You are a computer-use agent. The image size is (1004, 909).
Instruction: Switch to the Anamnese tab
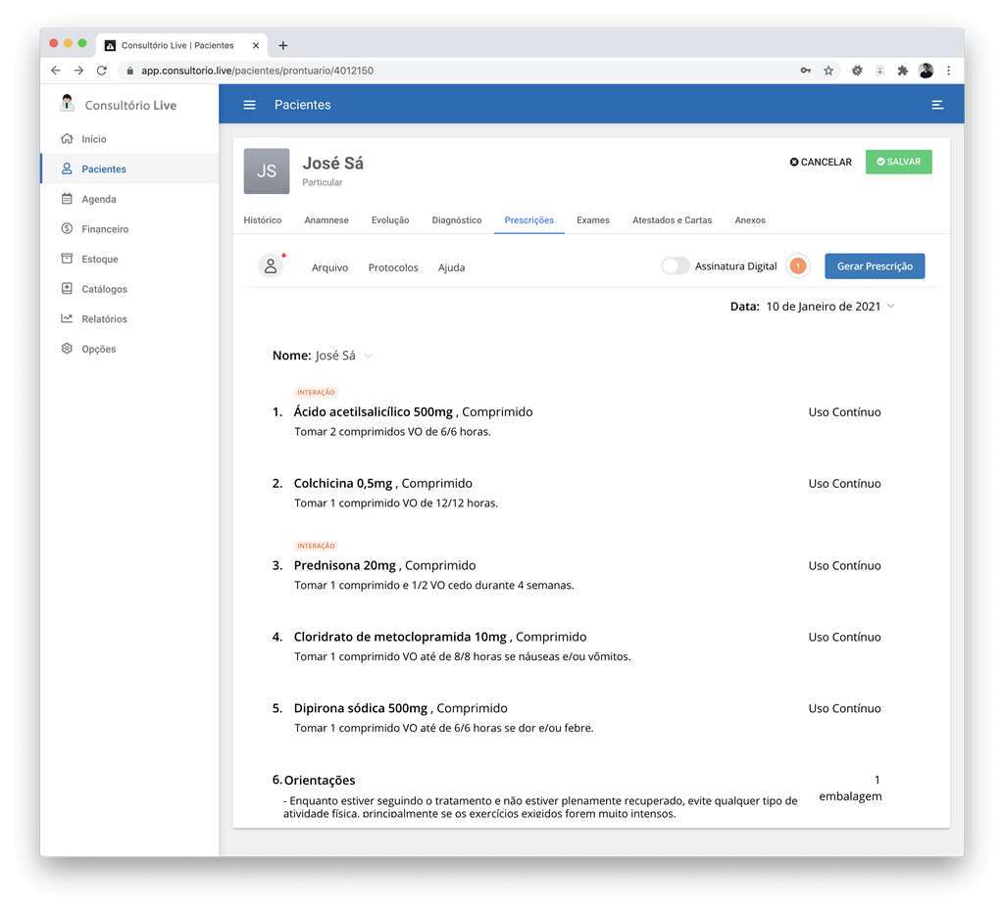point(326,220)
